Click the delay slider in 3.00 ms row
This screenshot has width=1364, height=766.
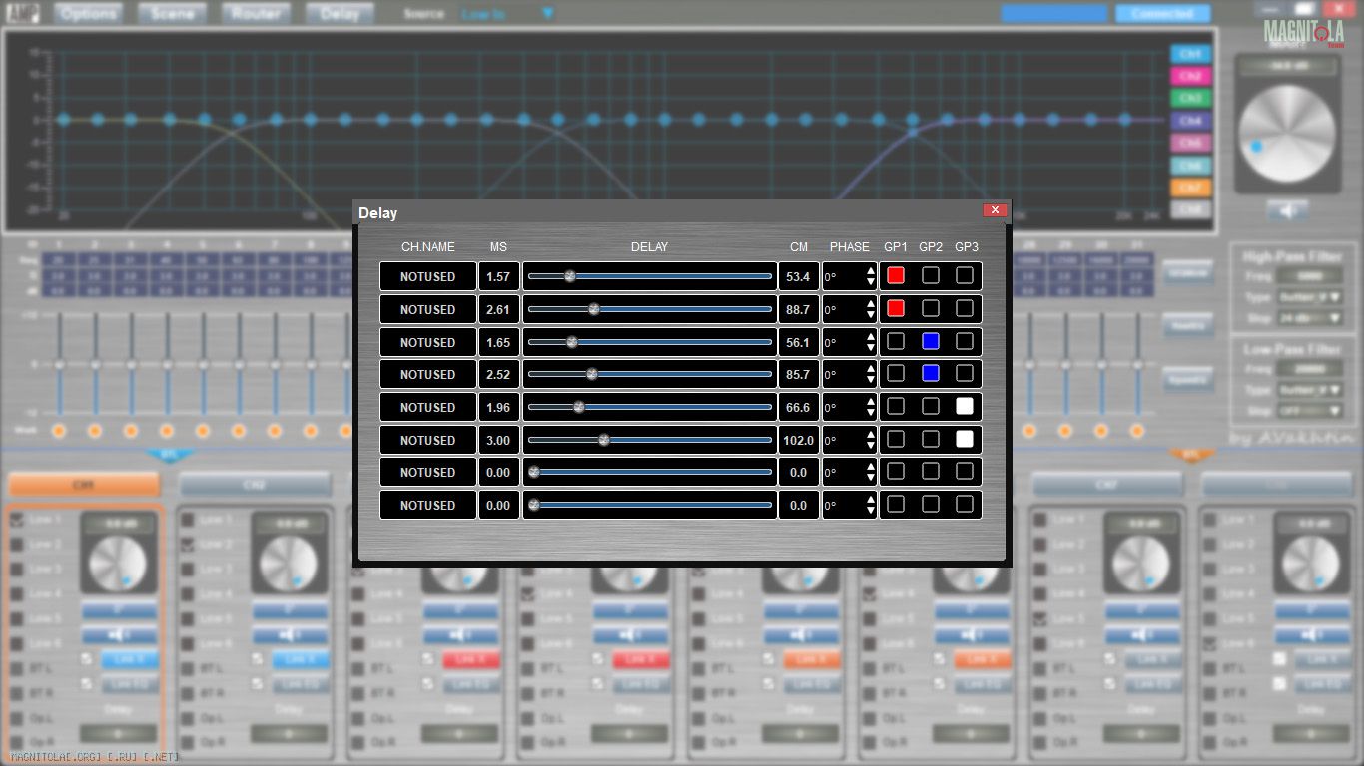(650, 440)
